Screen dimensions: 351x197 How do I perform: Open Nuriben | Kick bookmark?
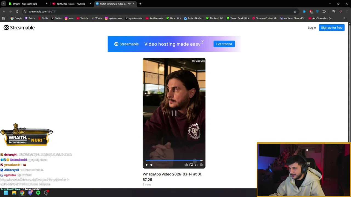[215, 18]
